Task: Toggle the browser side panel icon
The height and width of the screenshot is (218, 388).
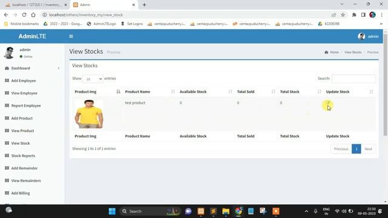Action: coord(363,15)
